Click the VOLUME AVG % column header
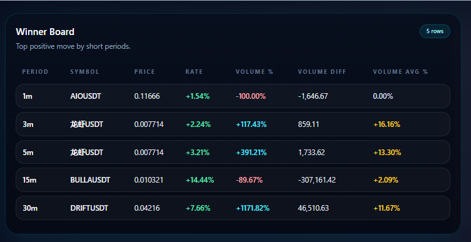The height and width of the screenshot is (242, 471). [x=400, y=72]
